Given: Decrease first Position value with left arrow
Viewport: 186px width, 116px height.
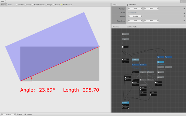Looking at the screenshot, I should (x=129, y=9).
